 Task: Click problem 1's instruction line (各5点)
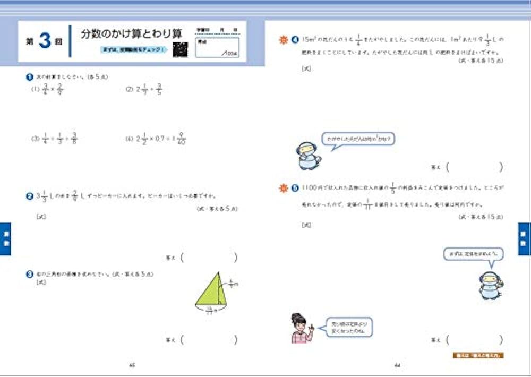[x=72, y=77]
